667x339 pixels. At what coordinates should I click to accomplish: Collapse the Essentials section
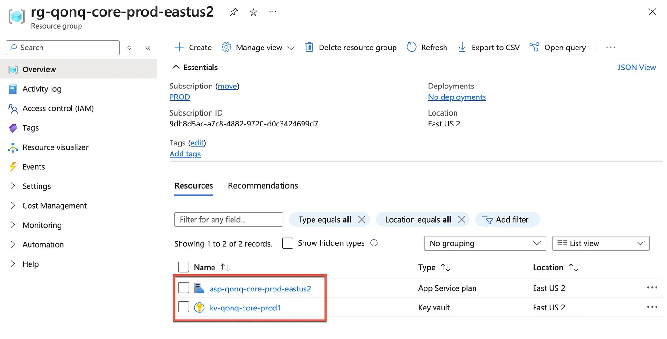tap(195, 68)
